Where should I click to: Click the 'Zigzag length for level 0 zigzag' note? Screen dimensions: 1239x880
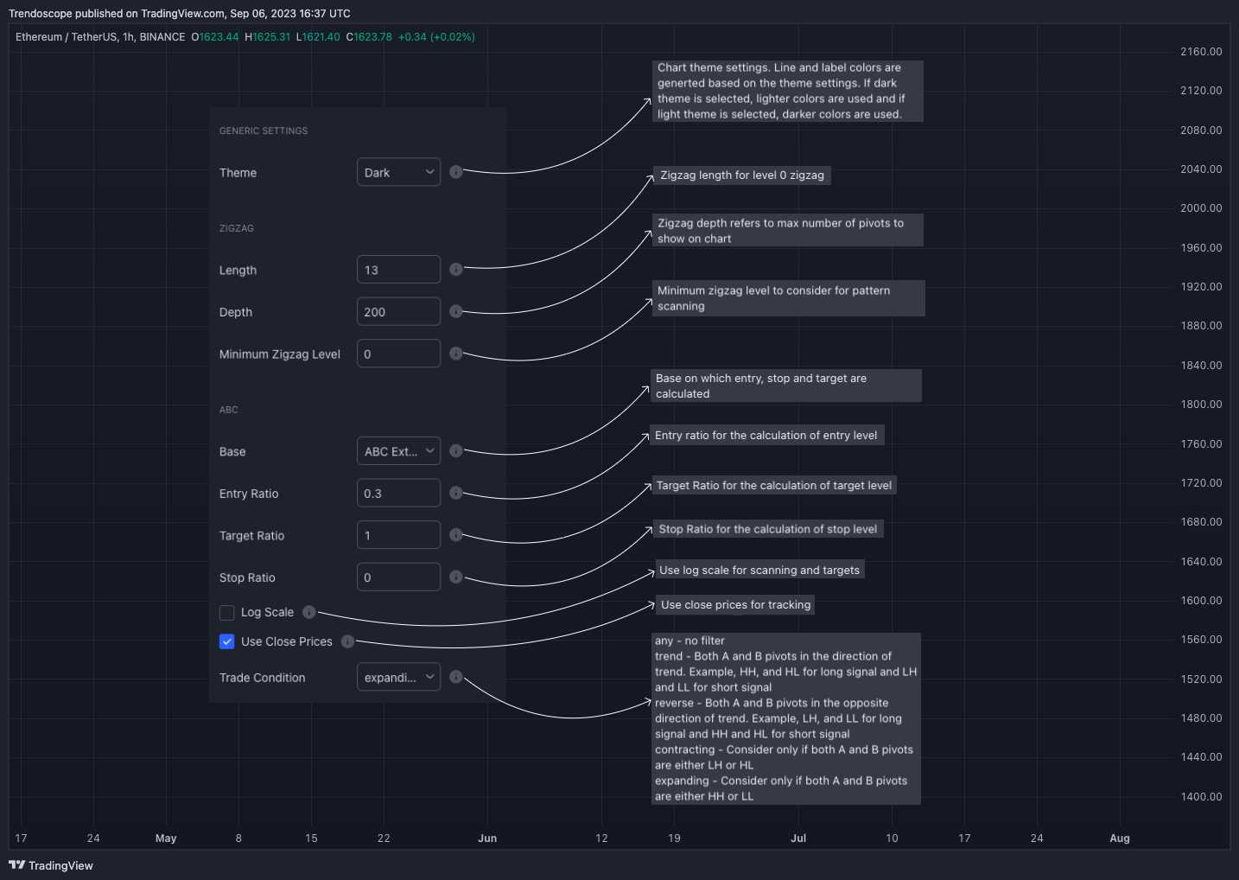742,175
